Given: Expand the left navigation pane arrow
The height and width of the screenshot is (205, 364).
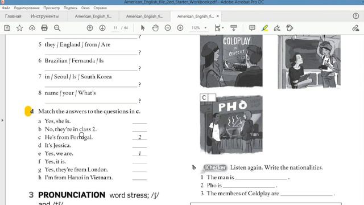Looking at the screenshot, I should (x=2, y=120).
